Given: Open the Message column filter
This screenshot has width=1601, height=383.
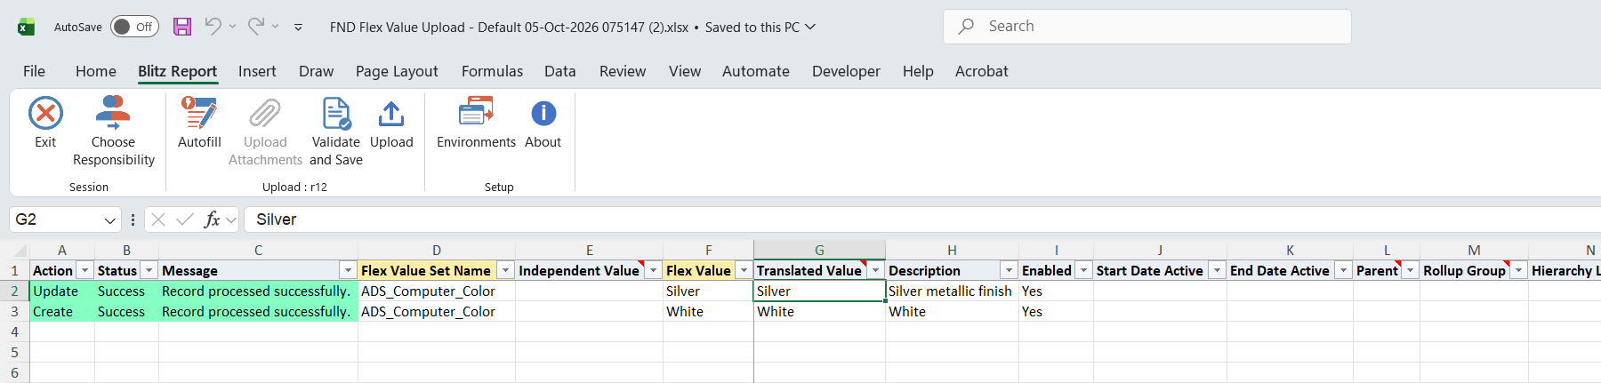Looking at the screenshot, I should (348, 270).
